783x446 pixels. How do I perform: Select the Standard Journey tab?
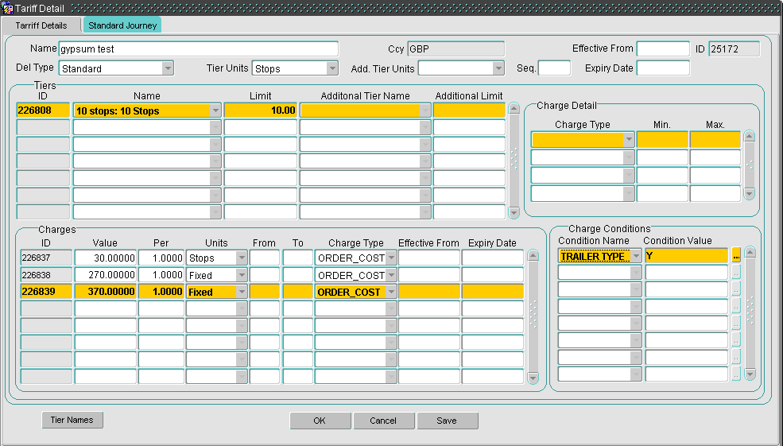(x=122, y=25)
